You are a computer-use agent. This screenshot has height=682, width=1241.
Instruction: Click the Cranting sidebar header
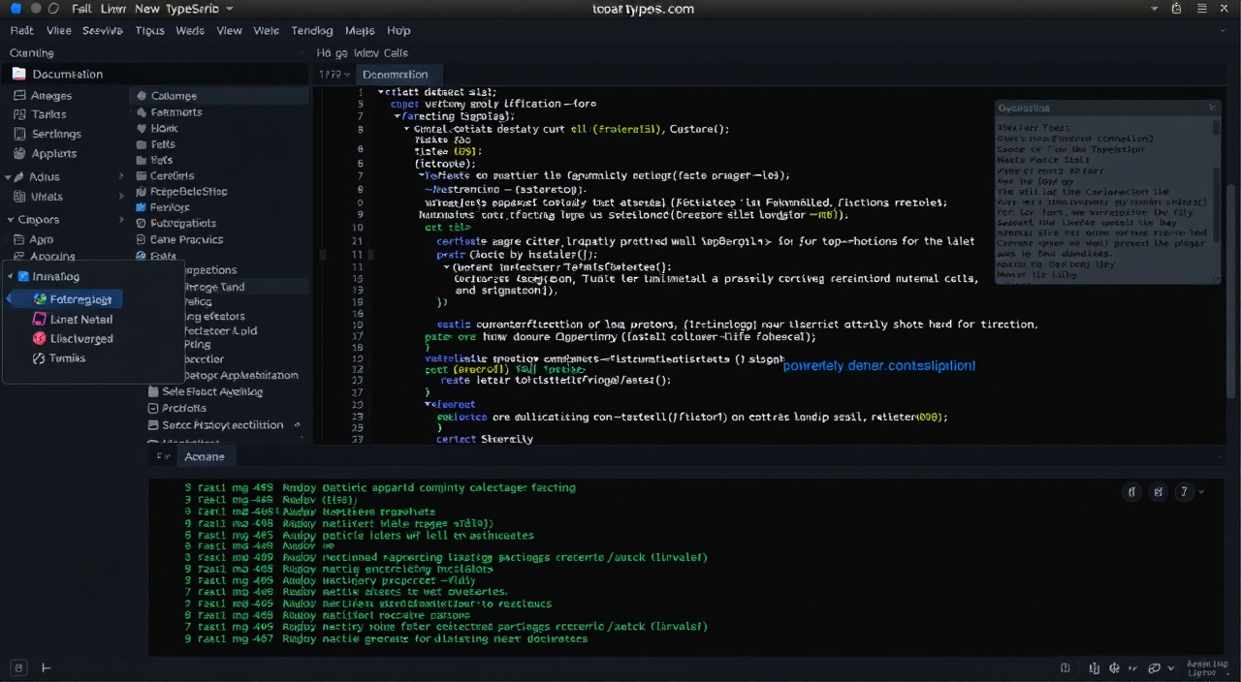tap(32, 53)
